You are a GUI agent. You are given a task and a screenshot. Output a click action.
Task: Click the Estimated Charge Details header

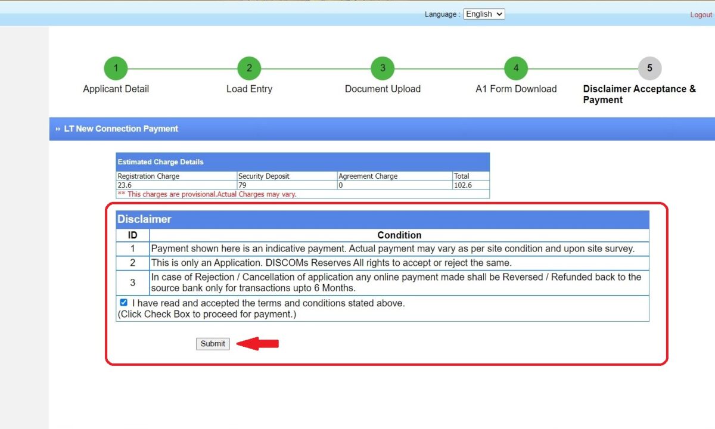click(x=160, y=161)
